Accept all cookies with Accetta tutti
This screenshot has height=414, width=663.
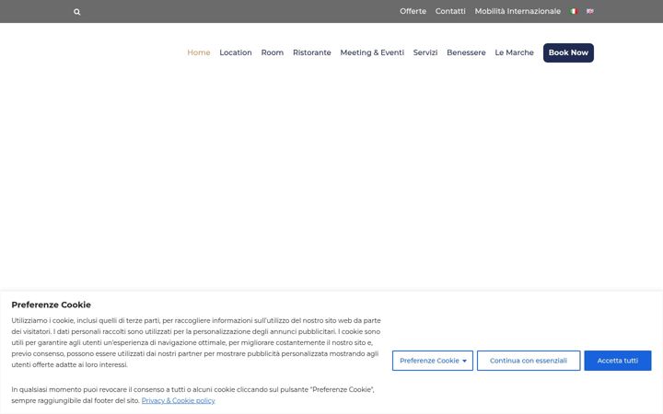(x=618, y=361)
